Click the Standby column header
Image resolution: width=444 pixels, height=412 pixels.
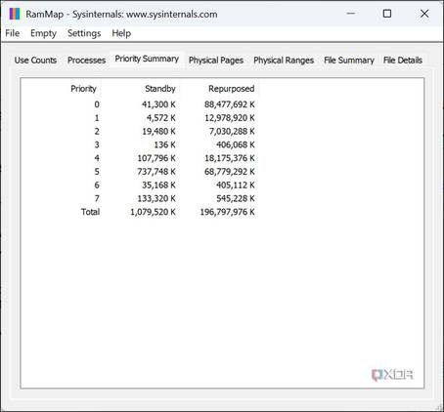(160, 89)
